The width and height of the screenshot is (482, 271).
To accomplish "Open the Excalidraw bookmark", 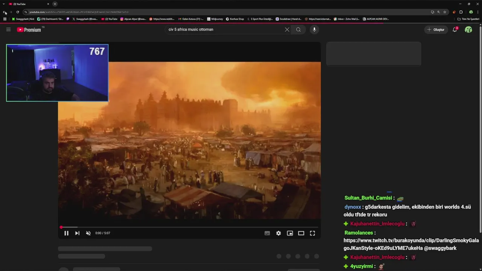I will [289, 19].
